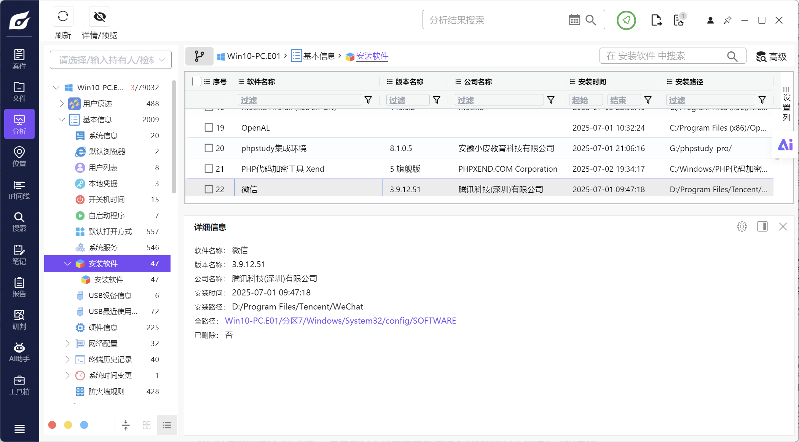Close the 详细信息 panel
The width and height of the screenshot is (799, 442).
click(x=783, y=227)
